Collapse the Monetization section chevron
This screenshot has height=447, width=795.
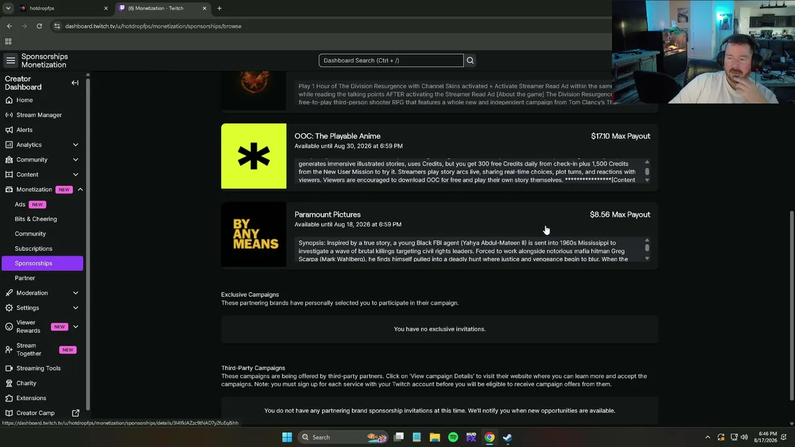[x=80, y=189]
